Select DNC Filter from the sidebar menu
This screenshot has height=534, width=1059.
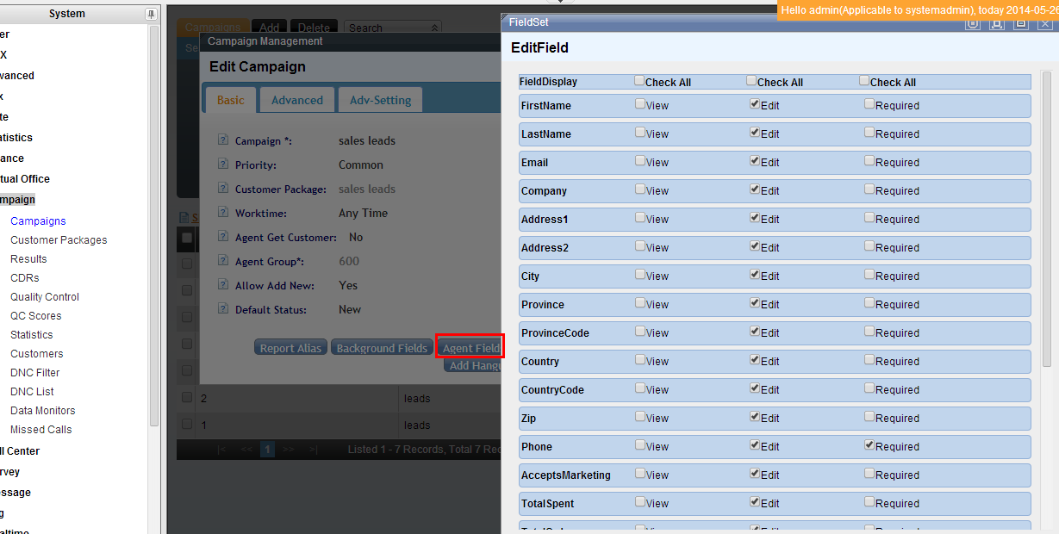[35, 373]
